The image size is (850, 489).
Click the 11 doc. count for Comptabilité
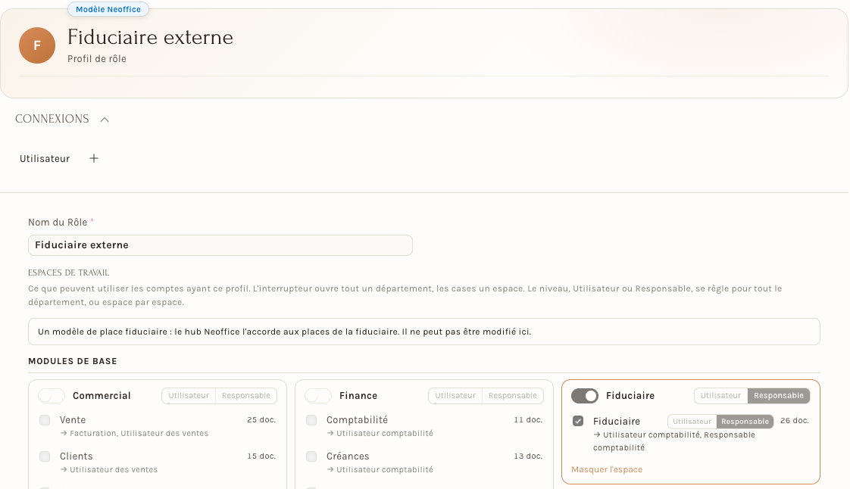[x=528, y=419]
